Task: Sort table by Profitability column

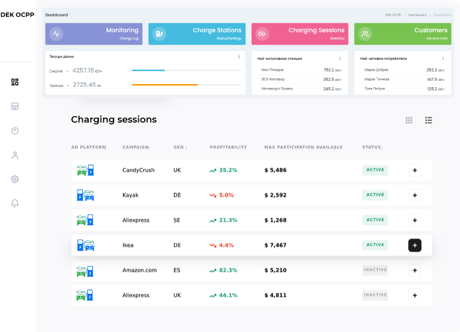Action: click(x=228, y=147)
